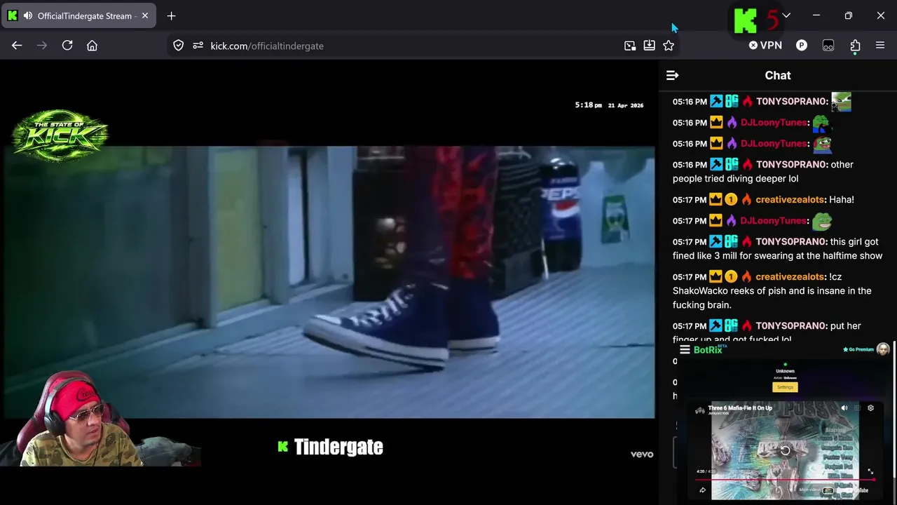
Task: Open the circled P extension icon
Action: tap(802, 46)
